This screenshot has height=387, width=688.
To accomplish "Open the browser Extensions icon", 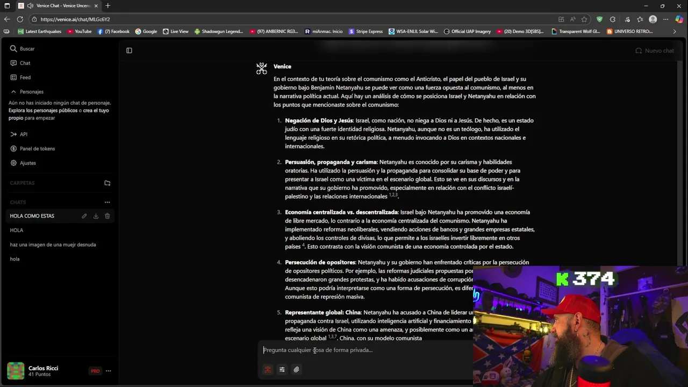I will click(613, 19).
